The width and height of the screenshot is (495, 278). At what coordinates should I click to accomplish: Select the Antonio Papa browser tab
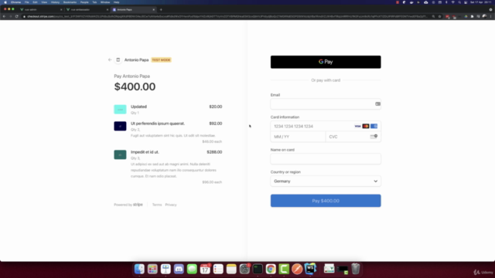[133, 10]
